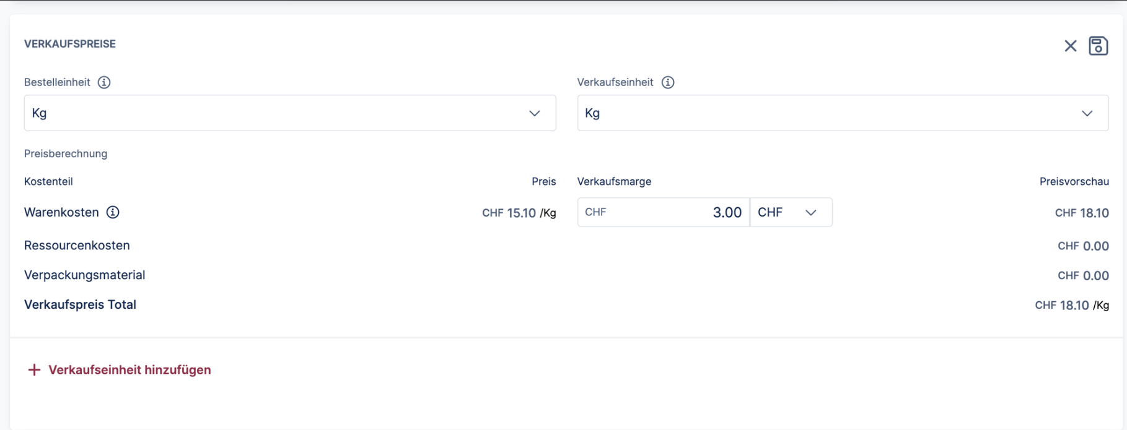Click the Verkaufseinheit hinzufügen link

click(x=129, y=370)
